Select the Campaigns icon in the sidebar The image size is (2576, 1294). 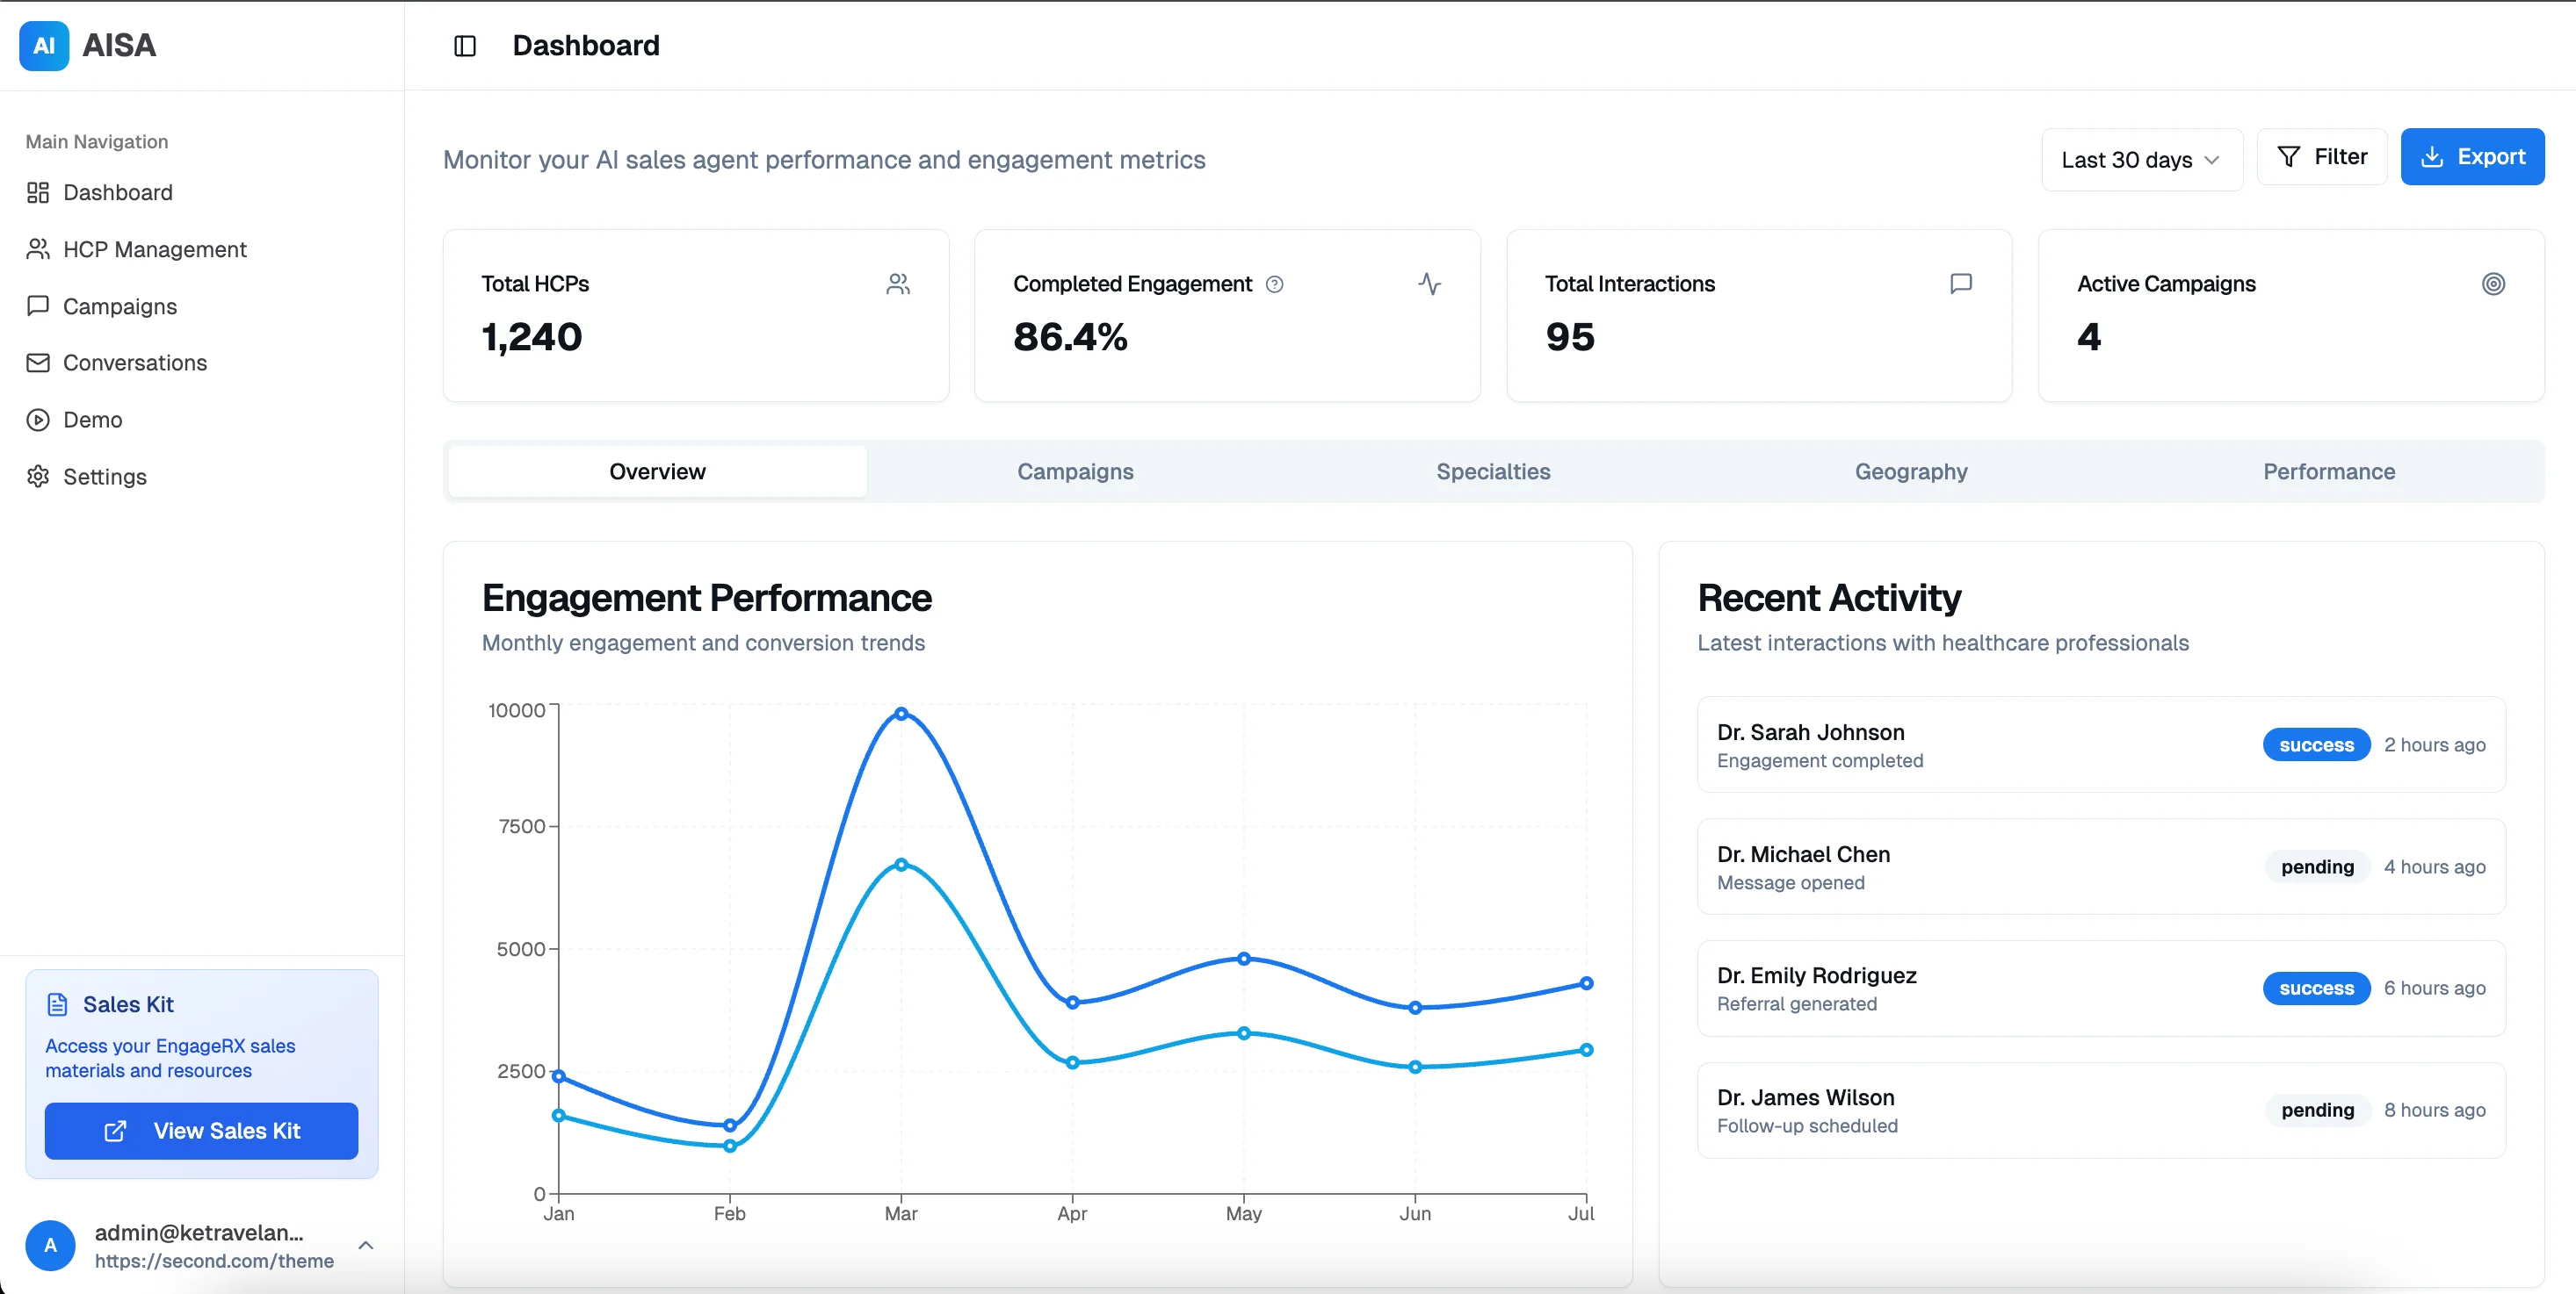tap(38, 306)
